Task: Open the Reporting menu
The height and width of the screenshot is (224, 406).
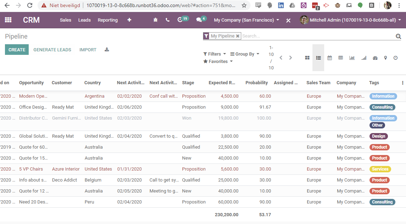Action: click(x=107, y=20)
